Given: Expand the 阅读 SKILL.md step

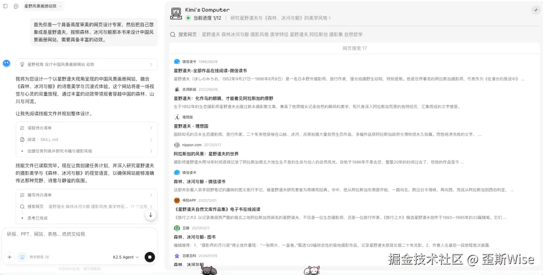Looking at the screenshot, I should (86, 140).
